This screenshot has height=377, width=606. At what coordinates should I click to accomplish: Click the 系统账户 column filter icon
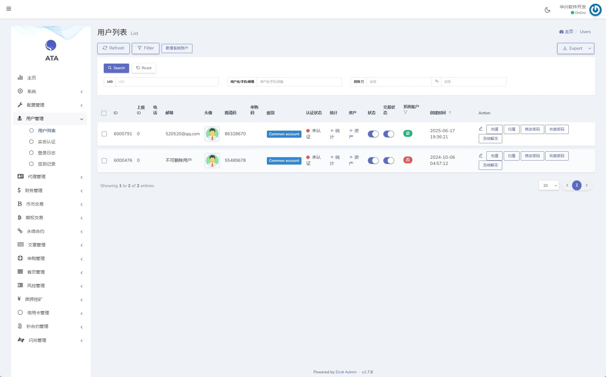tap(406, 112)
